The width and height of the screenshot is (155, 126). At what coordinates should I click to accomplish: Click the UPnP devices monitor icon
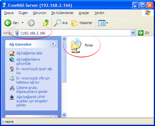(12, 97)
